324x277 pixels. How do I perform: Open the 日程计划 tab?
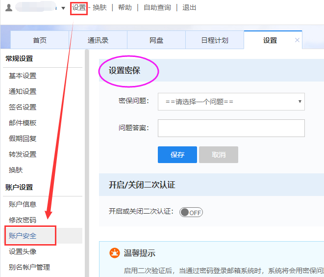point(215,40)
